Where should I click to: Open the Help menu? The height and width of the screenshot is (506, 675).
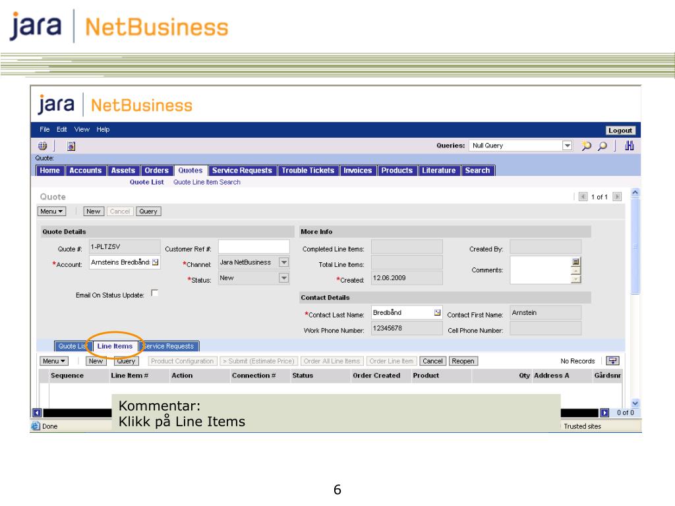tap(103, 130)
